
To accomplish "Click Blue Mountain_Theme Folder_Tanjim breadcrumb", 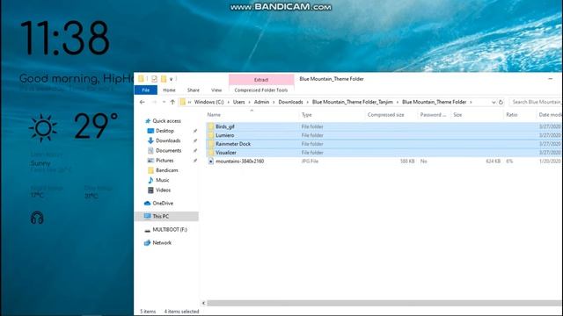I will [352, 102].
